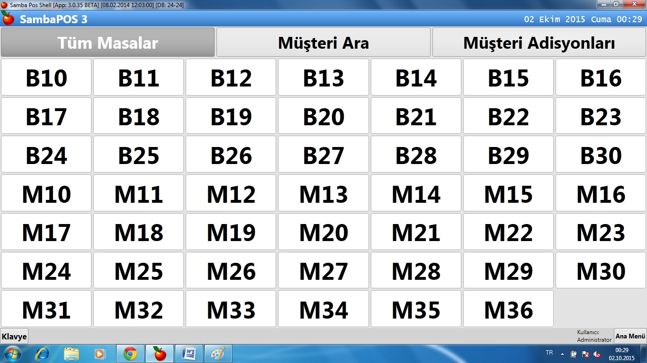The width and height of the screenshot is (647, 363).
Task: Select table M36
Action: tap(508, 309)
